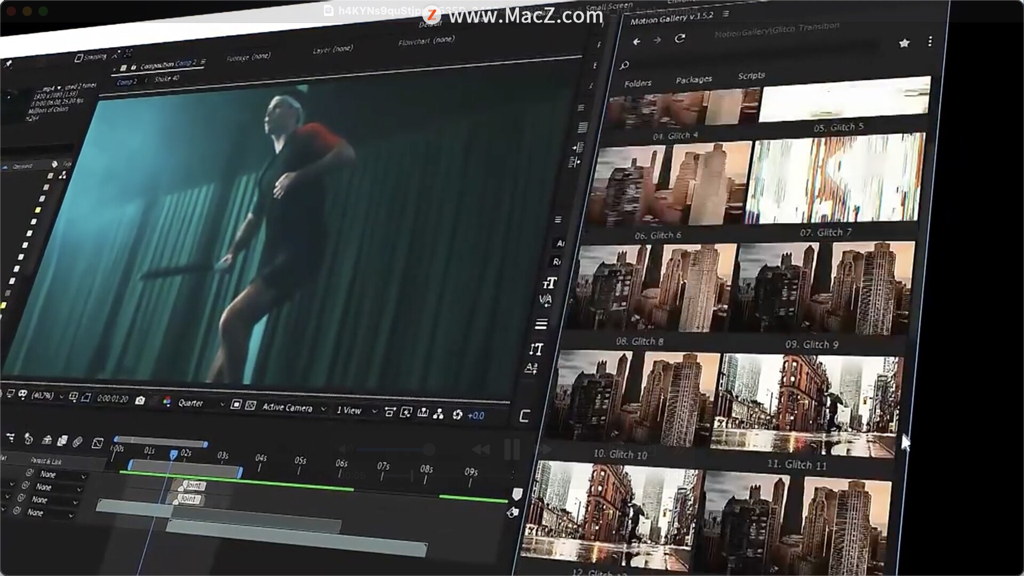The height and width of the screenshot is (576, 1024).
Task: Open the Folders tab in Motion Gallery
Action: pyautogui.click(x=638, y=83)
